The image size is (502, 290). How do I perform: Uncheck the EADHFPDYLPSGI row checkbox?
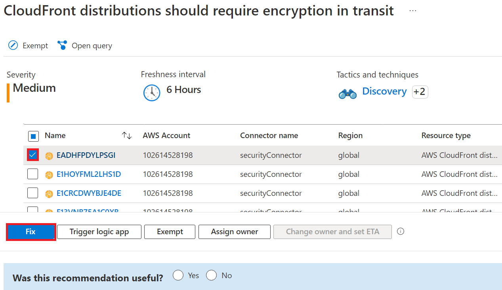point(33,155)
